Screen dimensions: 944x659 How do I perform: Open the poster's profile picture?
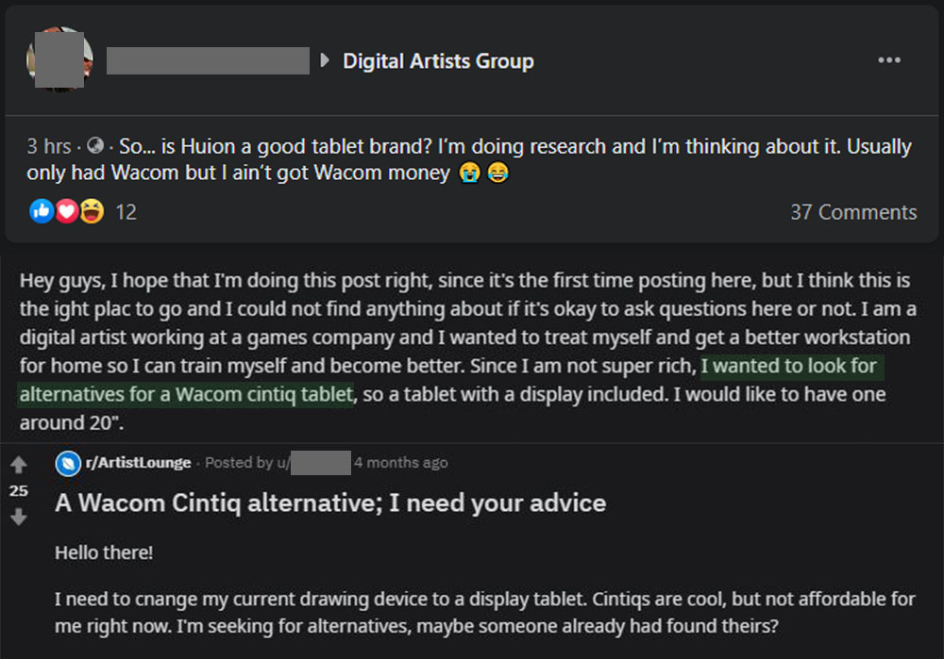59,59
